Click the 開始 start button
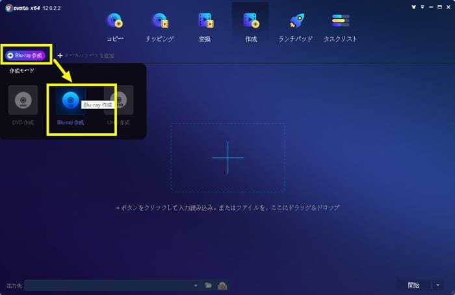Viewport: 455px width, 295px height. 413,285
